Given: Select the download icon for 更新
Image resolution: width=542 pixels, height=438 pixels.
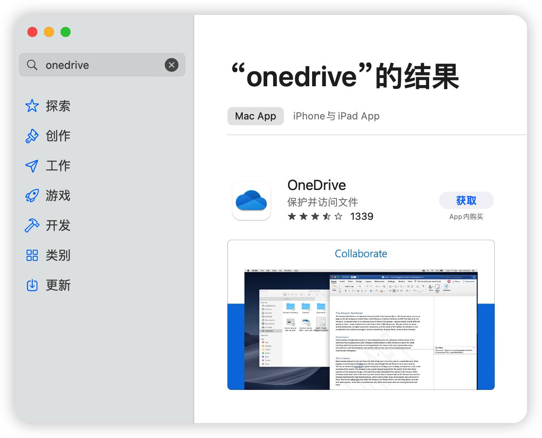Looking at the screenshot, I should coord(32,285).
